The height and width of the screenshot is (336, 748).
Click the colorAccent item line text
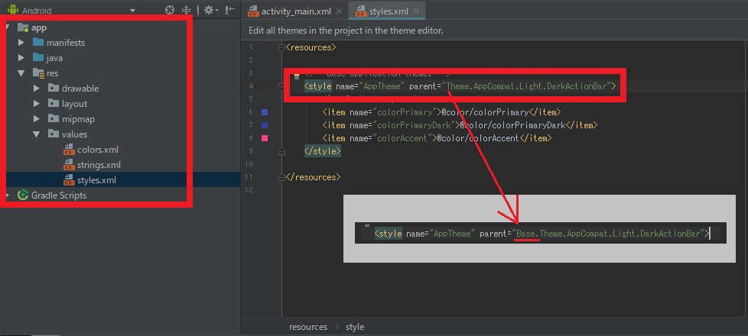[437, 138]
